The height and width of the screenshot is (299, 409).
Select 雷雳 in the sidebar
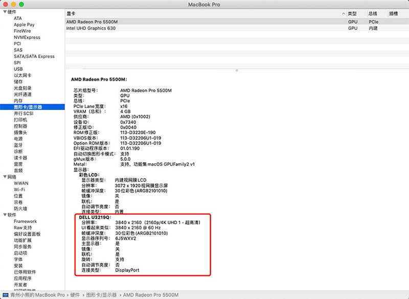click(x=18, y=164)
